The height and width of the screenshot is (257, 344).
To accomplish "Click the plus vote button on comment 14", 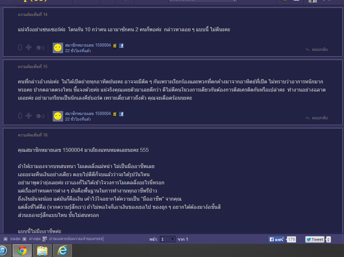I will (29, 48).
